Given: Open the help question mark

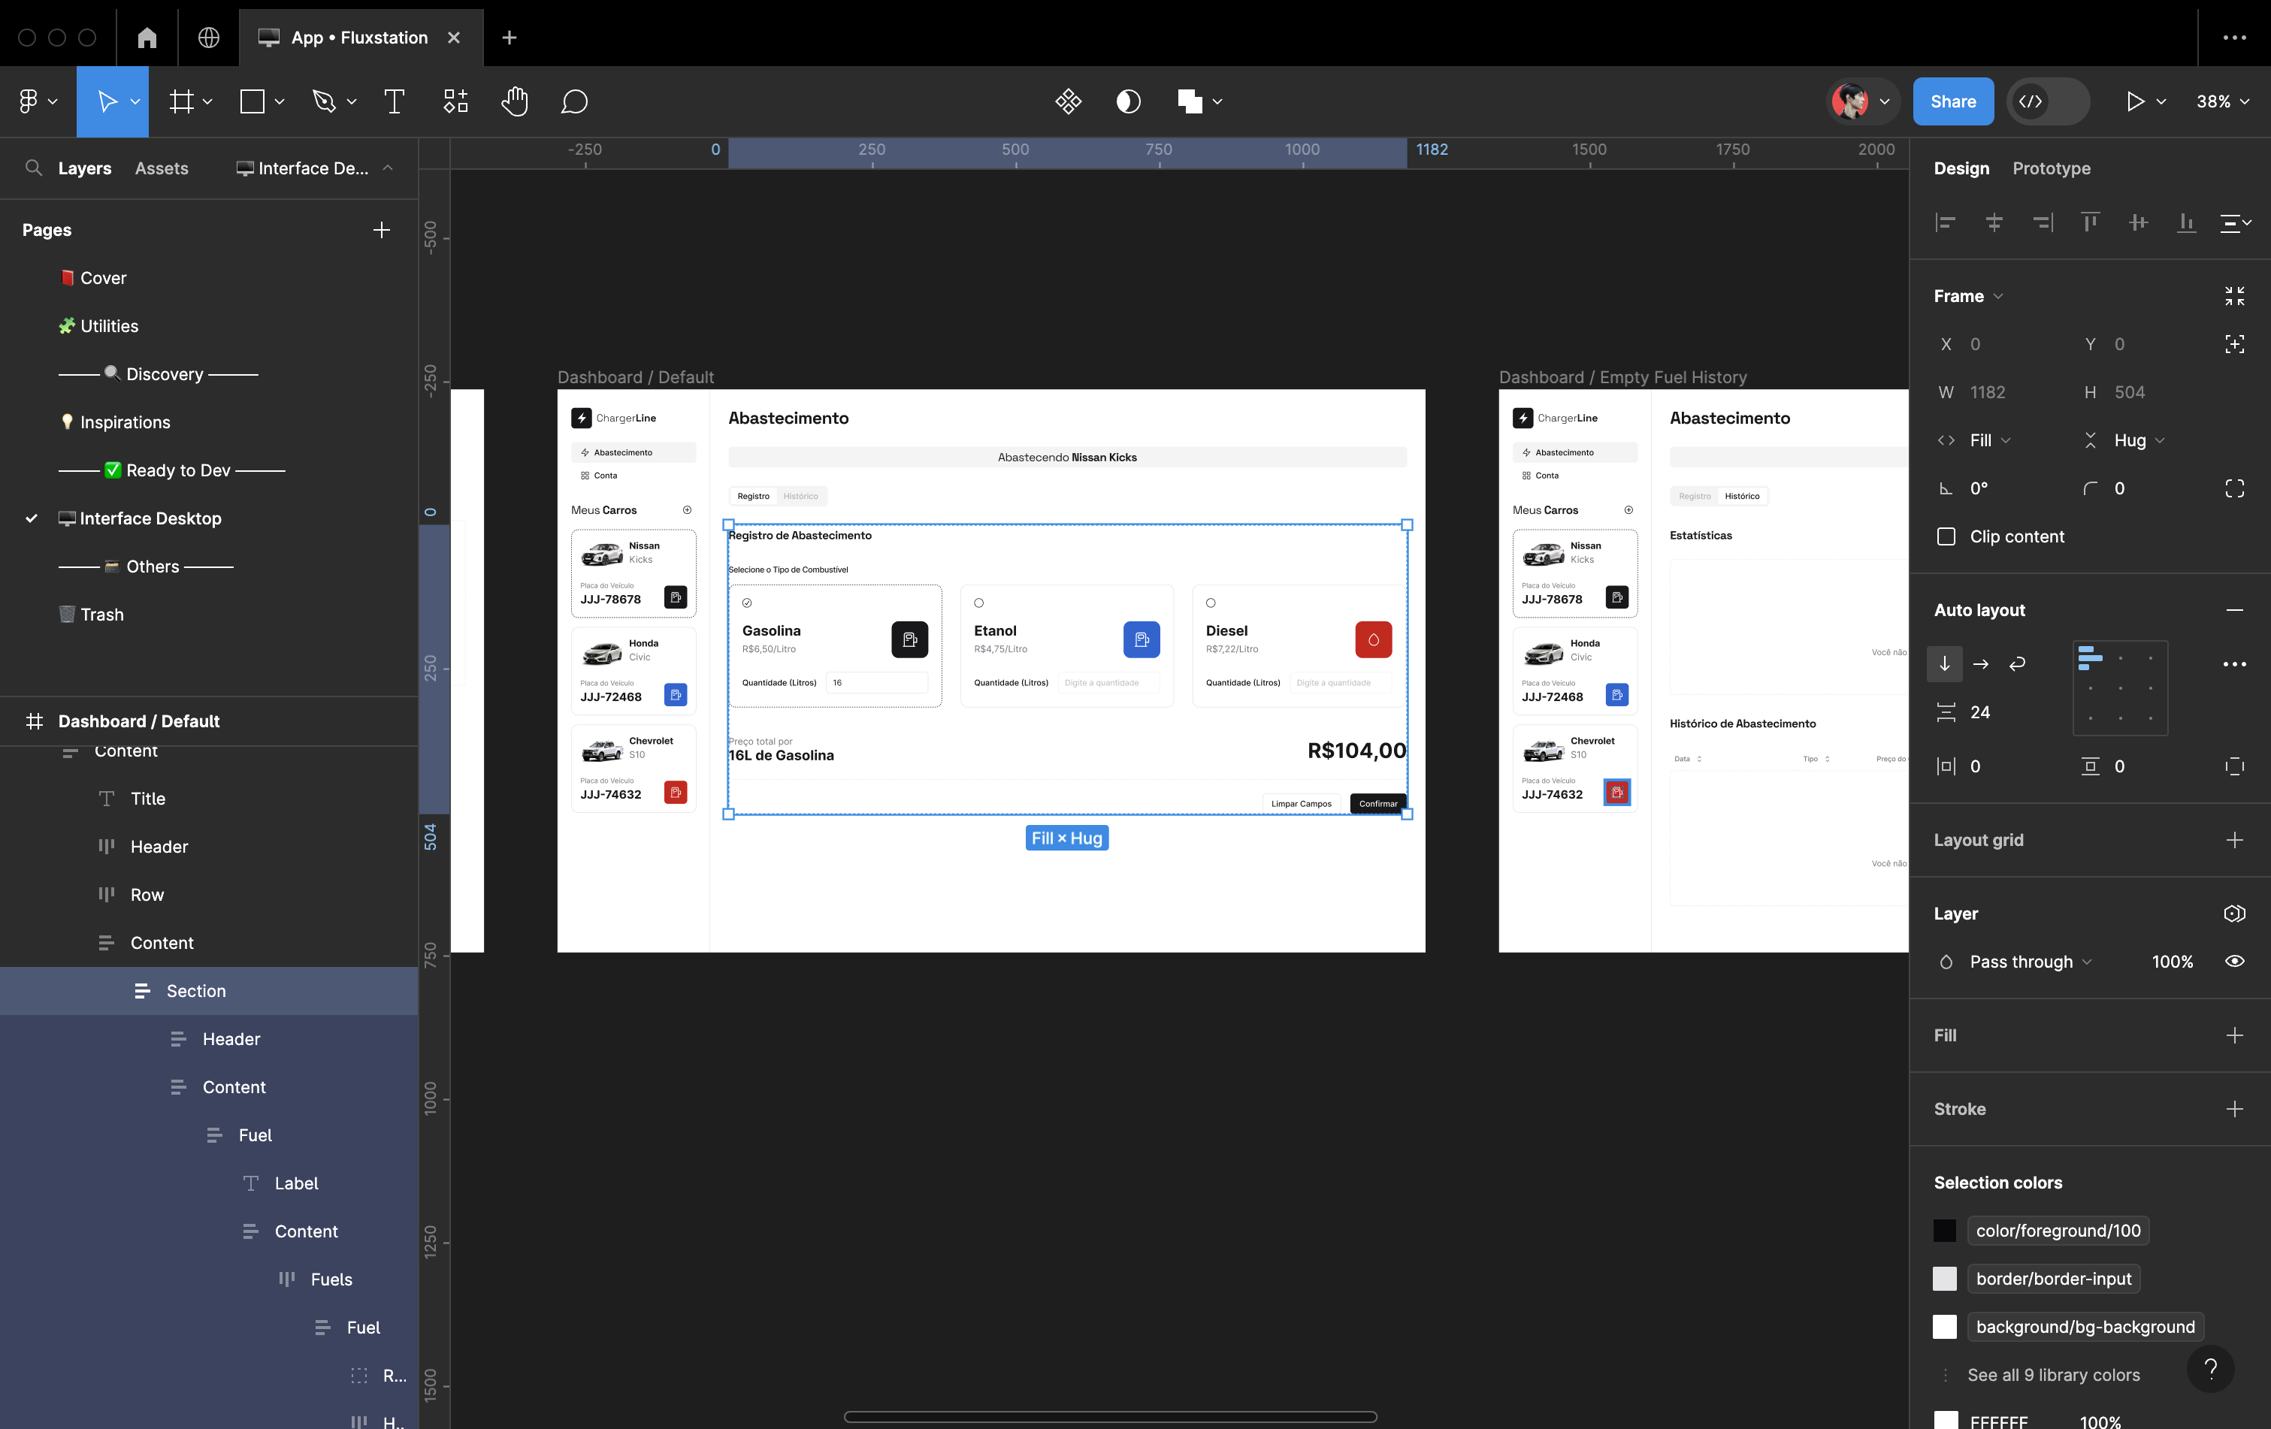Looking at the screenshot, I should click(2211, 1369).
